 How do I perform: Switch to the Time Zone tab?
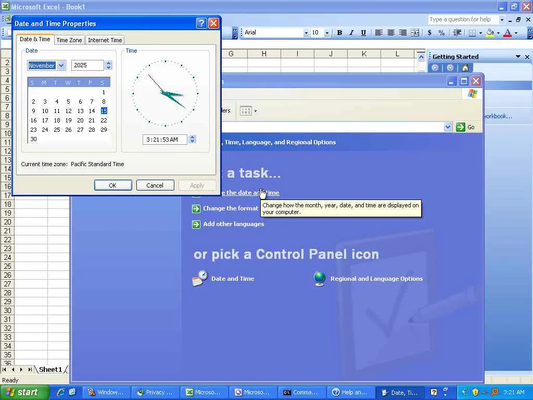click(x=69, y=40)
